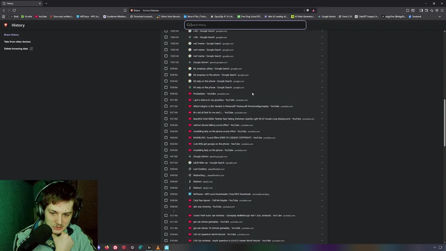Tick 'cartoon phone talking sound effect' checkbox

(166, 125)
